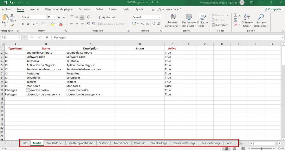285x151 pixels.
Task: Click the Compartir share button
Action: pyautogui.click(x=273, y=9)
